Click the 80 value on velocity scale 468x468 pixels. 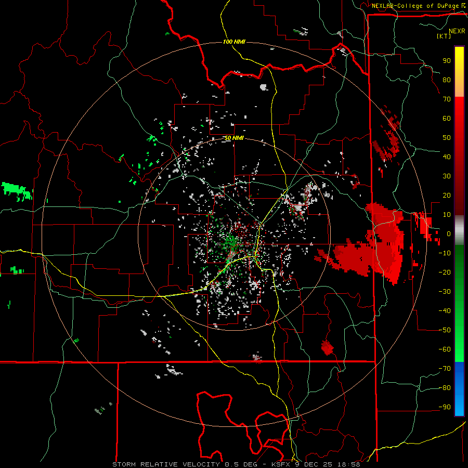point(447,80)
